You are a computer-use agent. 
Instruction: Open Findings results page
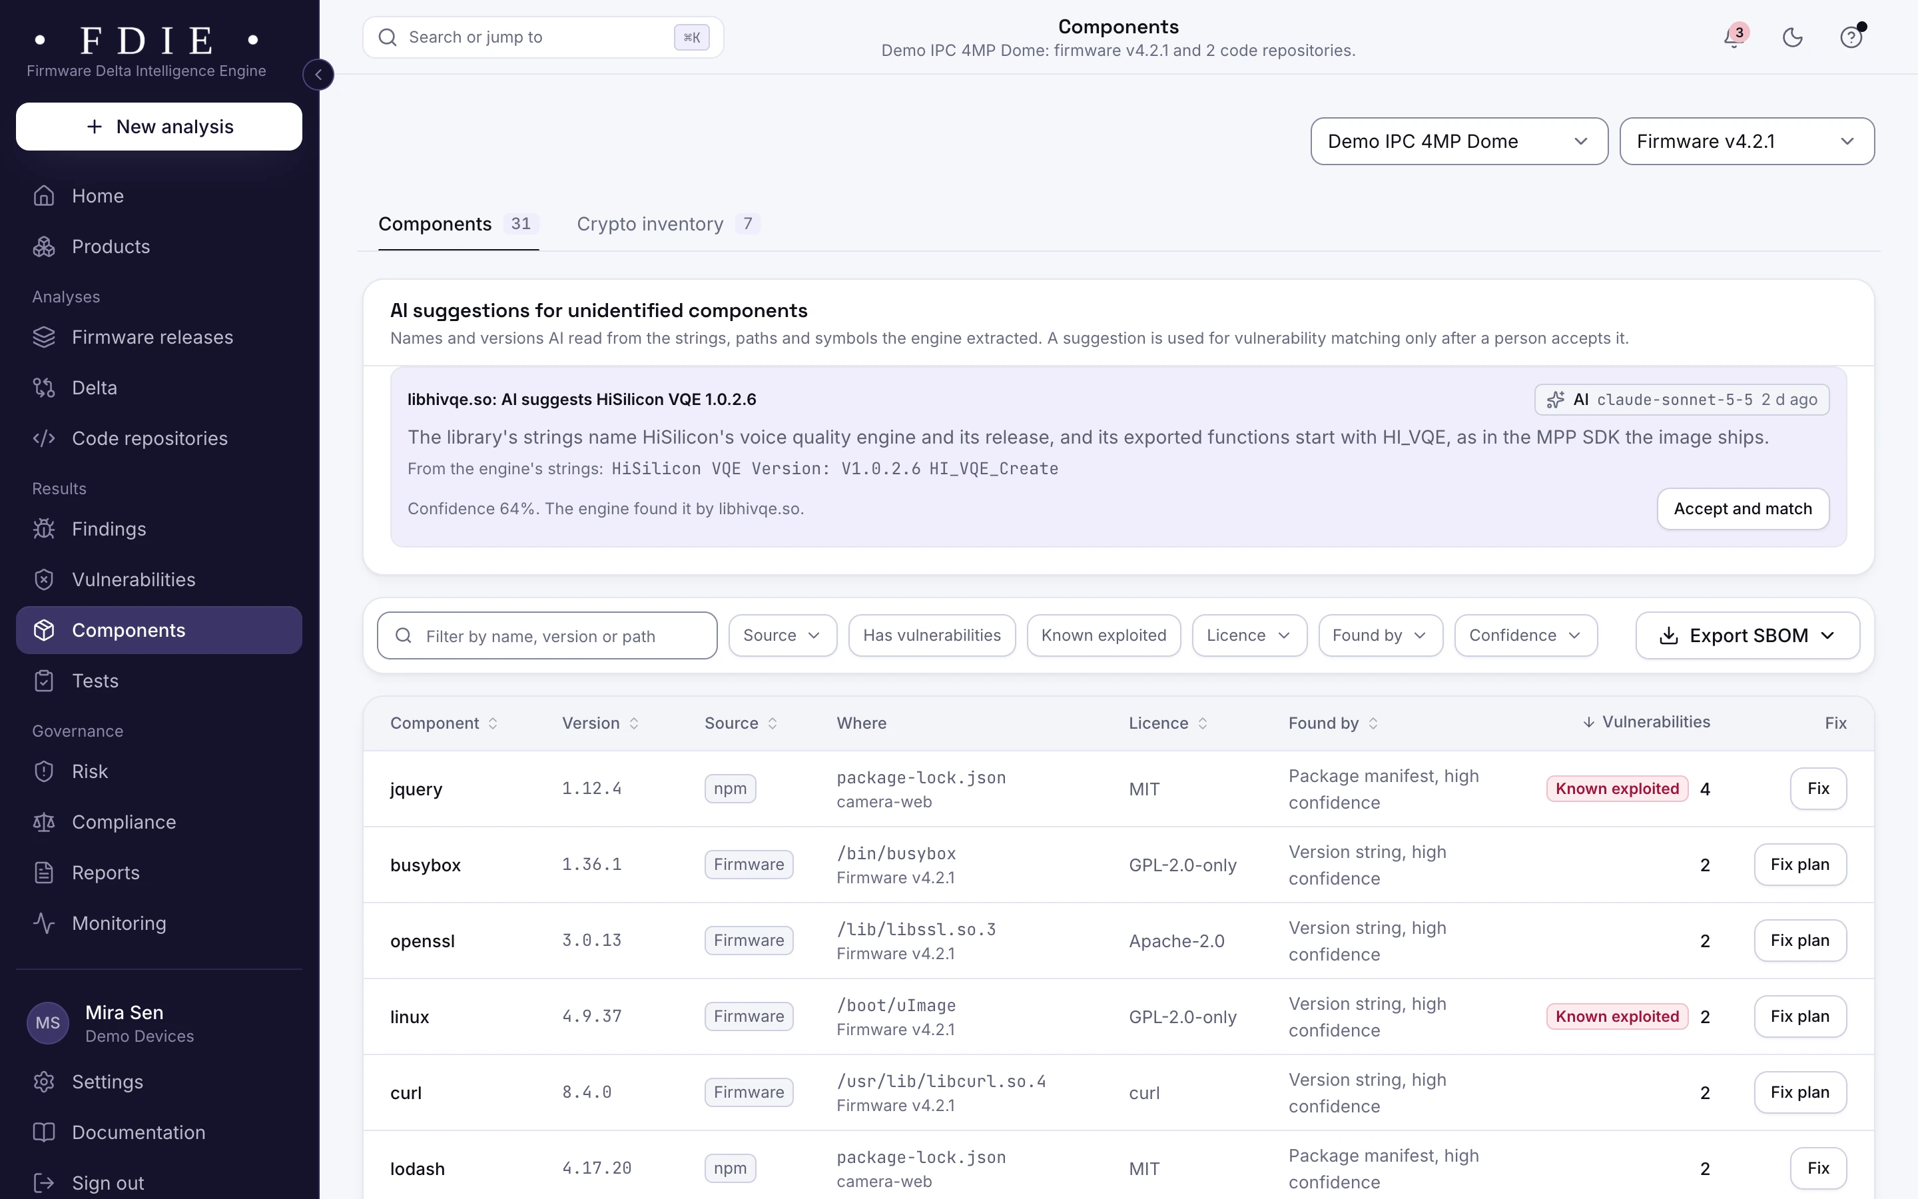[x=159, y=529]
